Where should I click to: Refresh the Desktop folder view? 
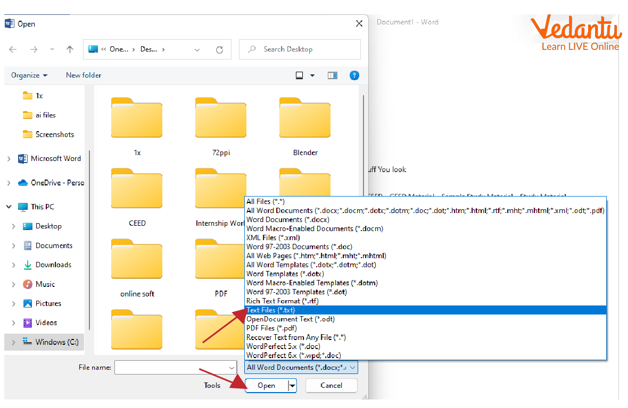coord(219,49)
